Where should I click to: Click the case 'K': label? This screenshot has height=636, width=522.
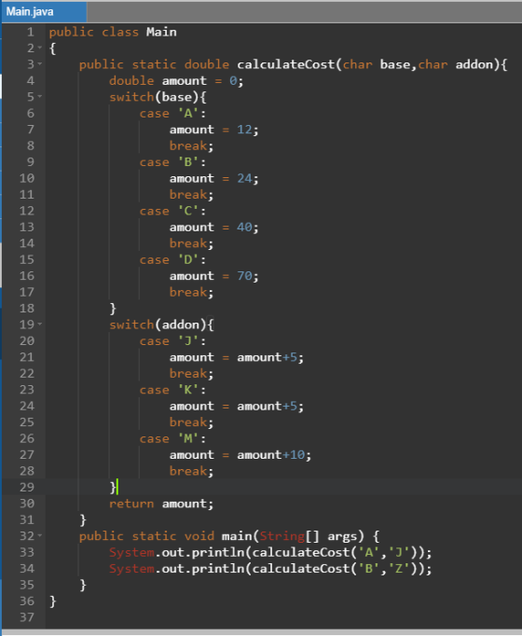(x=172, y=390)
